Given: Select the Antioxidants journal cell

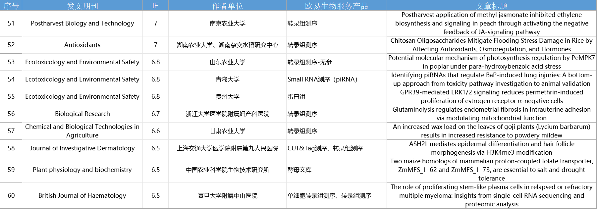Looking at the screenshot, I should 82,45.
